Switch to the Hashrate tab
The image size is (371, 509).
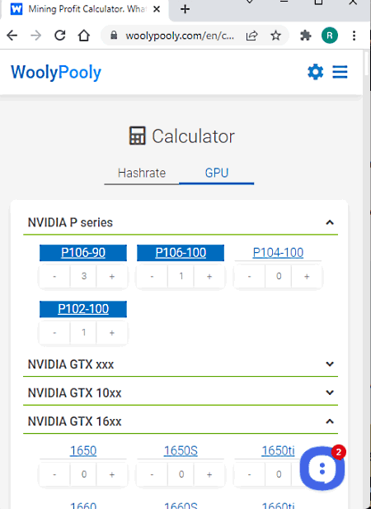tap(142, 173)
